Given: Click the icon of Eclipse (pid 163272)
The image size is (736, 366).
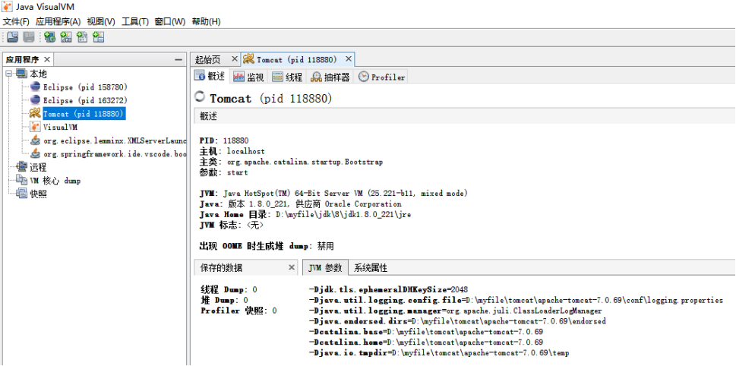Looking at the screenshot, I should pyautogui.click(x=35, y=100).
